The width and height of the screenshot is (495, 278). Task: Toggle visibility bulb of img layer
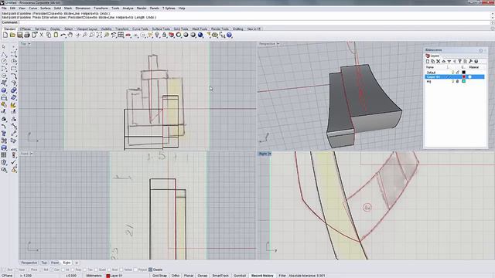[452, 81]
